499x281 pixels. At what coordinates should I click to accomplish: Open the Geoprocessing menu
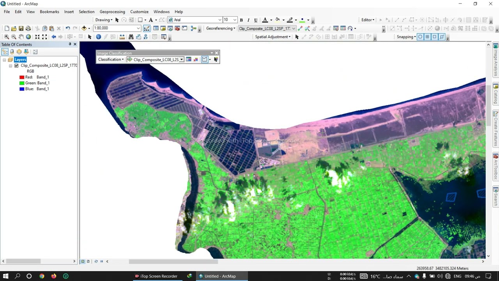click(112, 12)
